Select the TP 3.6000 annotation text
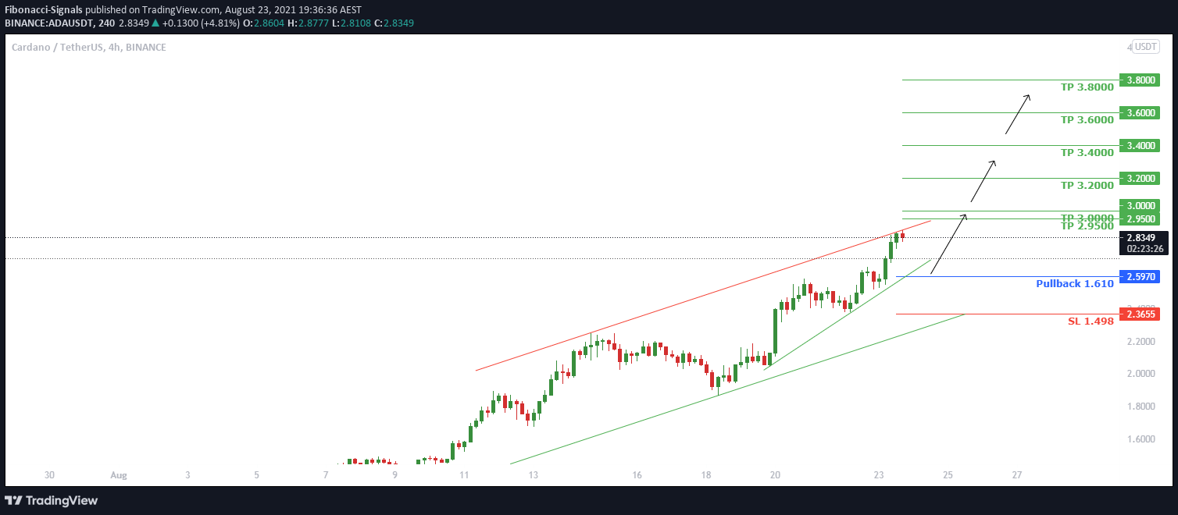 point(1087,119)
